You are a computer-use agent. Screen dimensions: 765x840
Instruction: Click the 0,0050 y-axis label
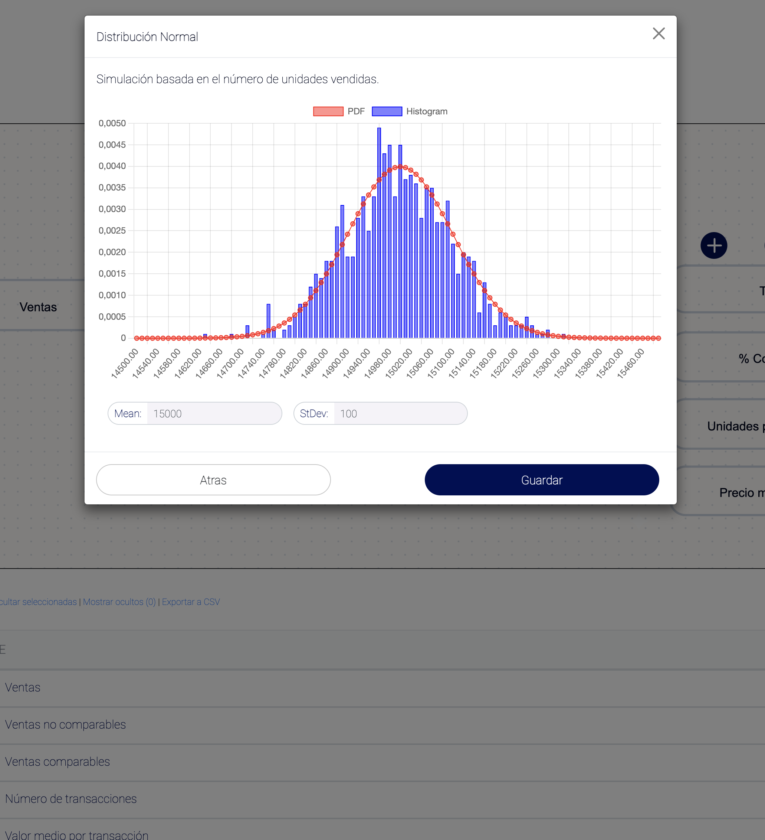[112, 123]
